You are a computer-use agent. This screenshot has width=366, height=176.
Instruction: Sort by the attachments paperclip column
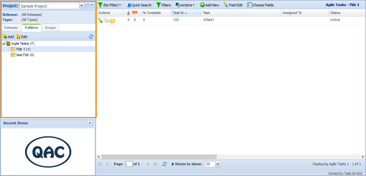pos(128,13)
